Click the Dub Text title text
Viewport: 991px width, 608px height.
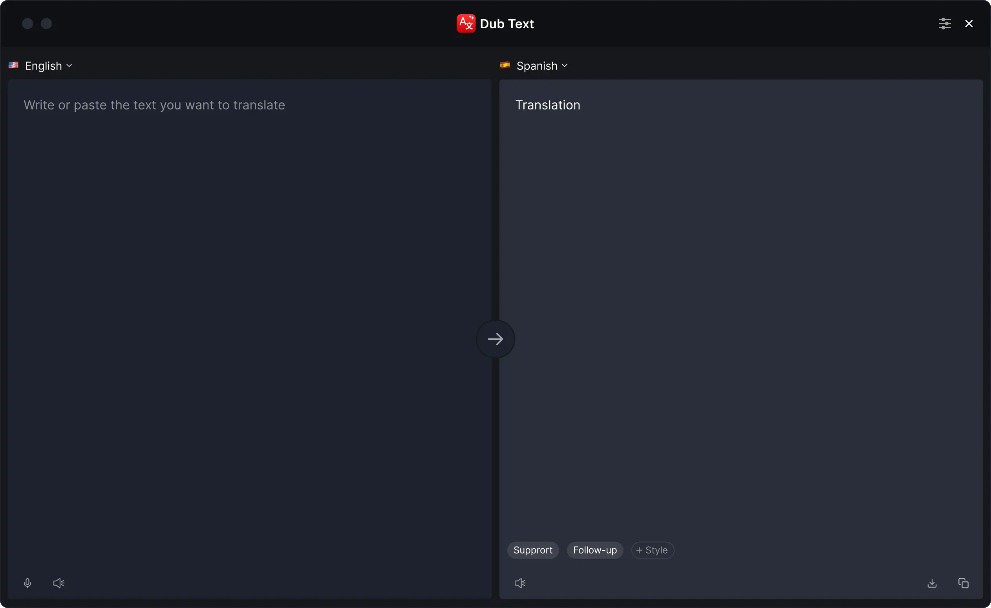[507, 24]
